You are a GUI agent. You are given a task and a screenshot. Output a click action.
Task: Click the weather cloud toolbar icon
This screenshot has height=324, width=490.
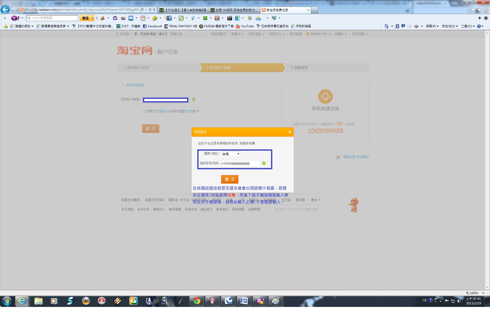[x=258, y=18]
